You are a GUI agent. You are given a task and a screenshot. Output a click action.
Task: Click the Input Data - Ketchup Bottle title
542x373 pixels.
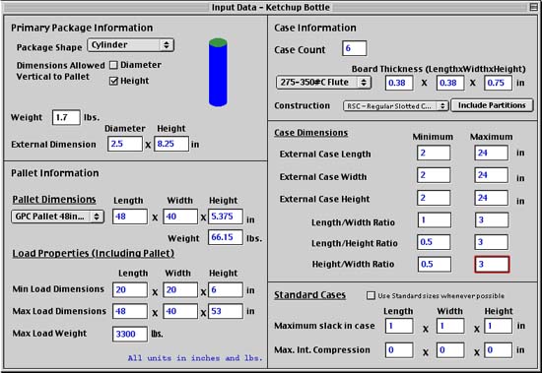click(x=271, y=7)
